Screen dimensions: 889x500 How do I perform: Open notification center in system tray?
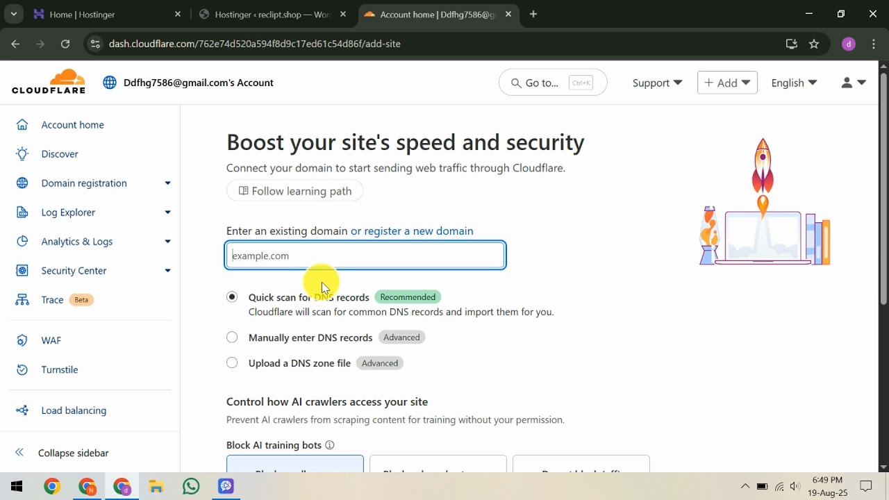click(x=866, y=486)
